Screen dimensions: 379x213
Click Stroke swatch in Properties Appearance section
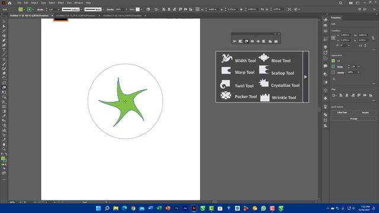click(333, 66)
